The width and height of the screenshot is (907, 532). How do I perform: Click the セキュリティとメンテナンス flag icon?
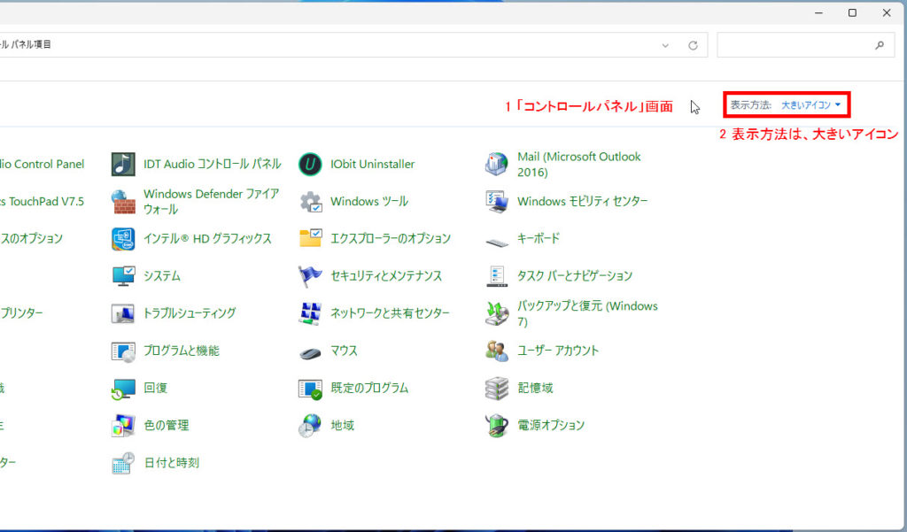pyautogui.click(x=310, y=276)
